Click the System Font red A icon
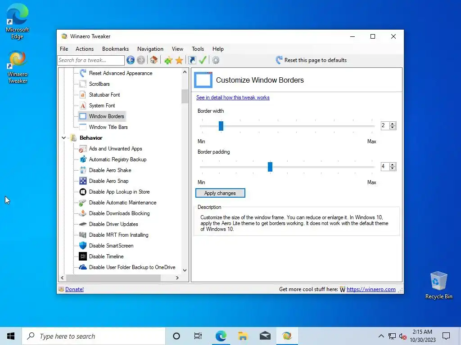Viewport: 461px width, 345px height. 83,106
